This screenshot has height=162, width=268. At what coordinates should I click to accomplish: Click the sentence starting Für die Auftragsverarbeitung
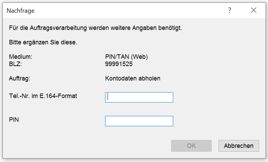tap(96, 28)
